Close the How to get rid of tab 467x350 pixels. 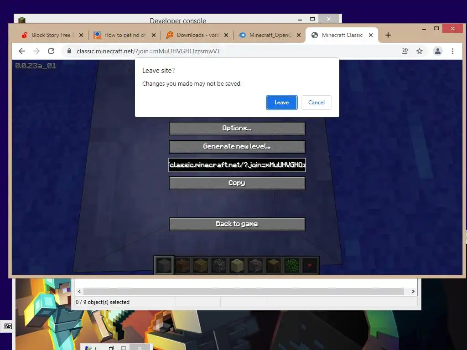pos(154,35)
